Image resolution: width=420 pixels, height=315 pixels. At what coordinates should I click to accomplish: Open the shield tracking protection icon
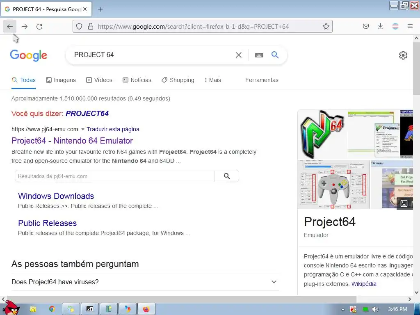[79, 26]
